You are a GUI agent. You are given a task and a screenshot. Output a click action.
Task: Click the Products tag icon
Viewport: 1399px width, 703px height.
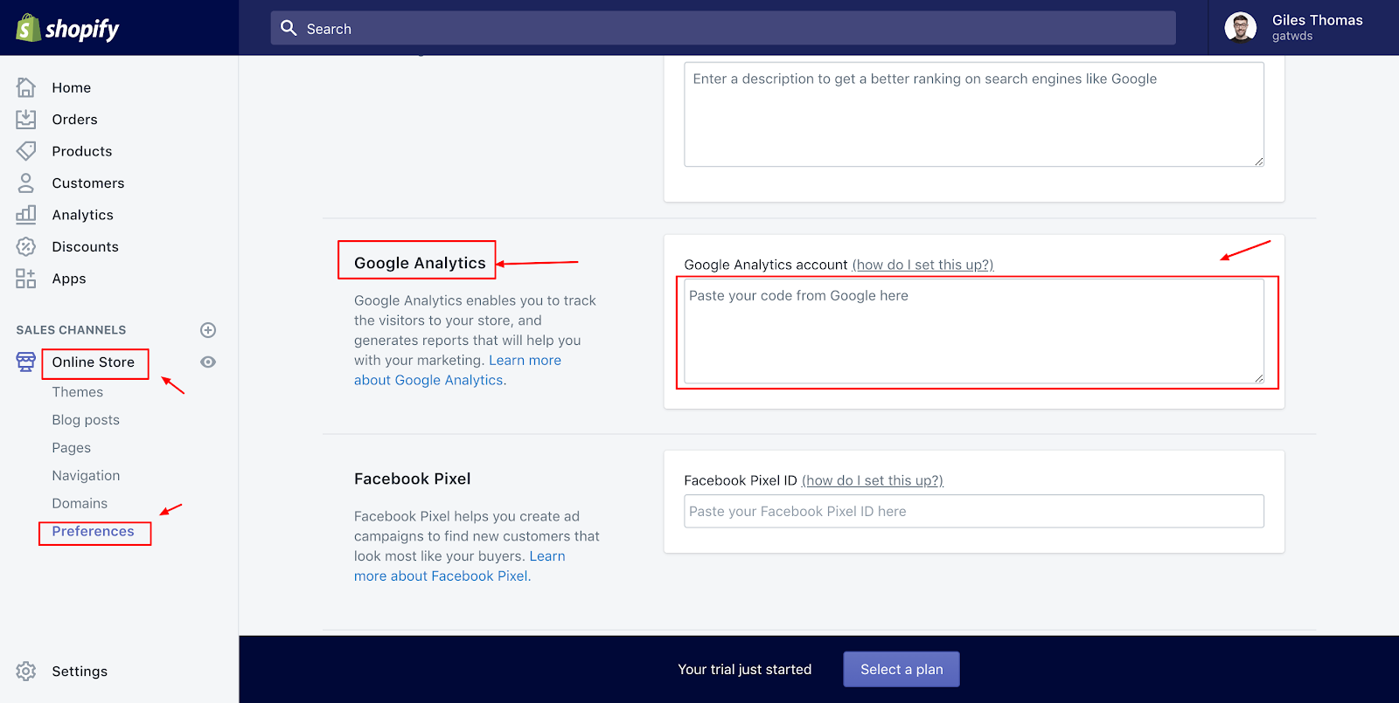(x=26, y=151)
